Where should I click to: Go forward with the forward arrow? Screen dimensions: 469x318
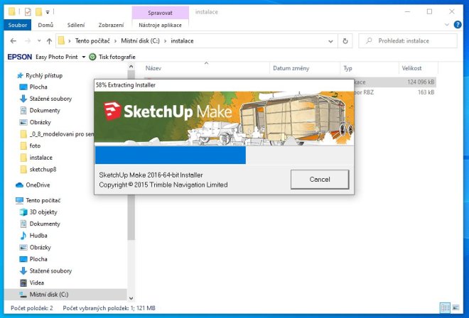pyautogui.click(x=28, y=41)
